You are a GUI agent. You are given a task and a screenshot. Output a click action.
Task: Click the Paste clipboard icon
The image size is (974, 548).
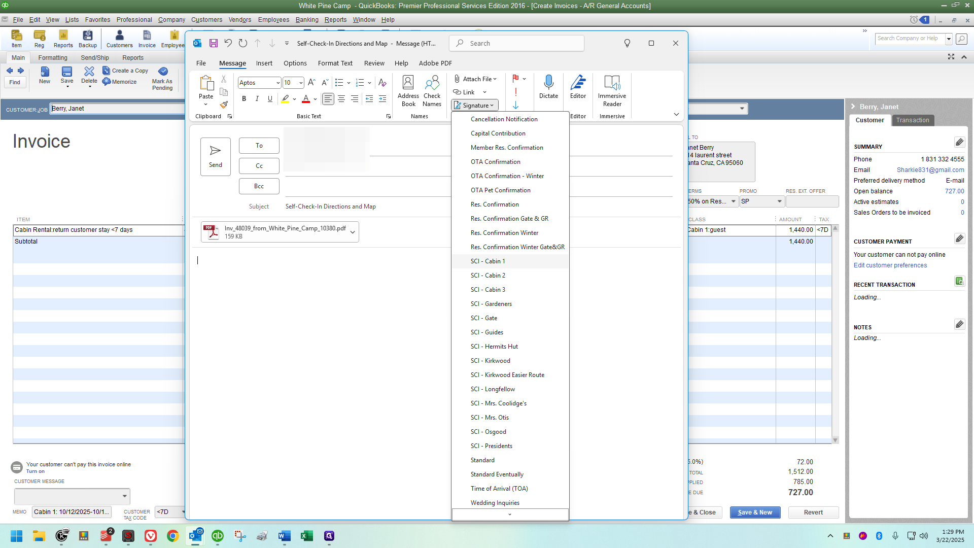click(206, 83)
